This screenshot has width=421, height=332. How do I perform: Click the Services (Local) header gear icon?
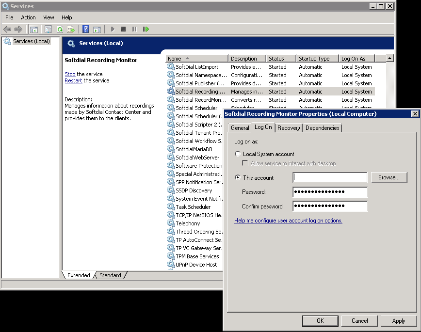click(71, 43)
